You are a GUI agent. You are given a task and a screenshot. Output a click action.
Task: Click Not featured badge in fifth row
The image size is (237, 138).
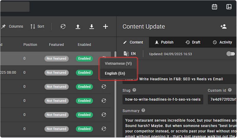tap(57, 115)
